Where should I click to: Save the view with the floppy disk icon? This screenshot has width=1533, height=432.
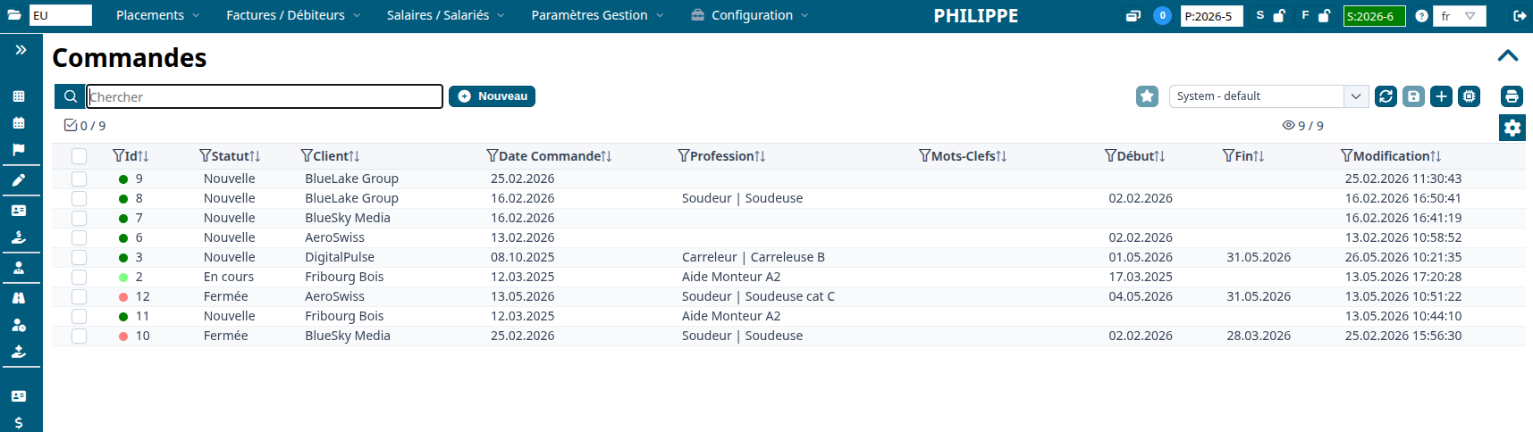point(1413,96)
